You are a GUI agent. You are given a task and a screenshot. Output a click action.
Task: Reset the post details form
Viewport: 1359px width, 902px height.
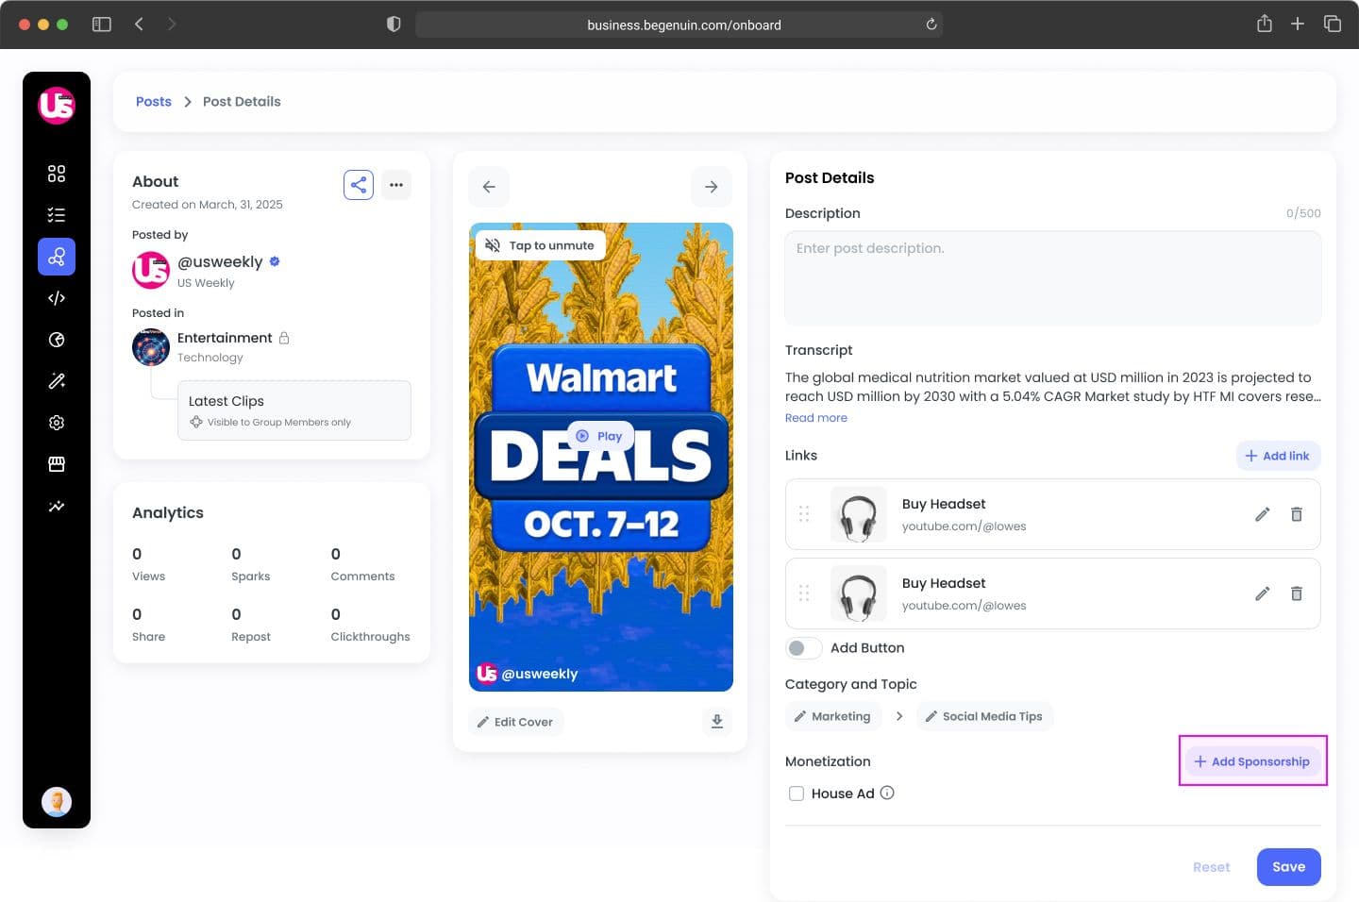(x=1212, y=867)
